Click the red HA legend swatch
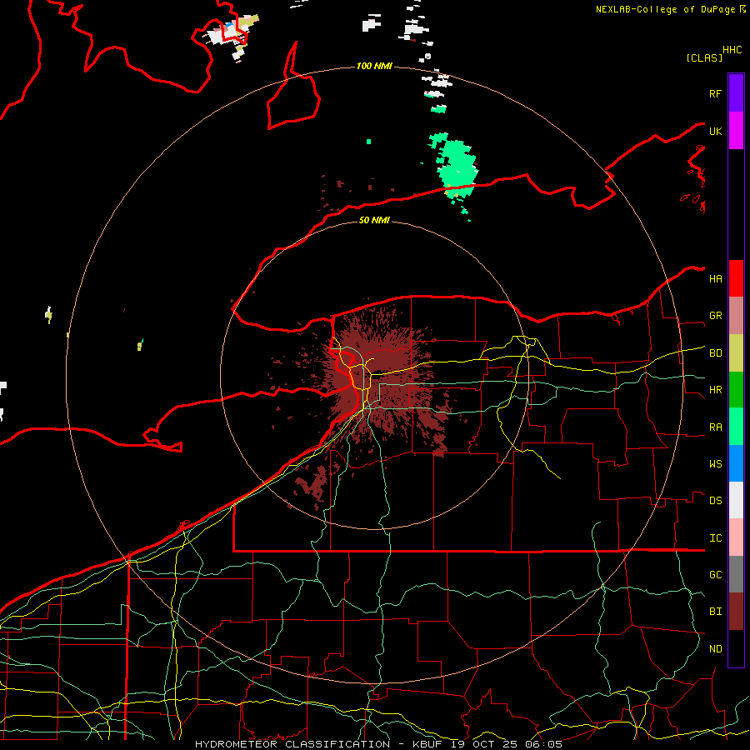Viewport: 750px width, 750px height. (x=736, y=278)
